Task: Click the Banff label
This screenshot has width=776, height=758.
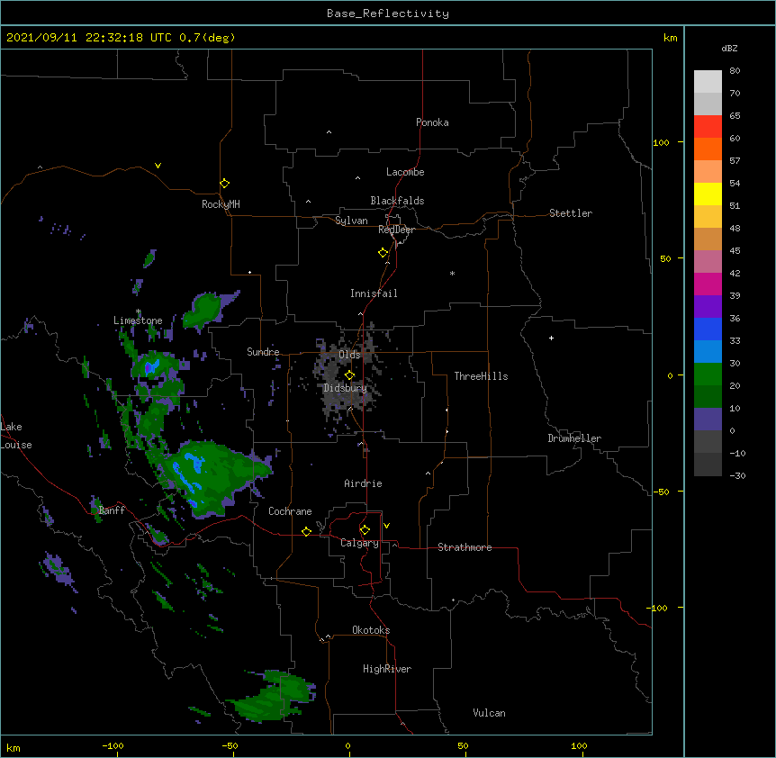Action: [112, 510]
